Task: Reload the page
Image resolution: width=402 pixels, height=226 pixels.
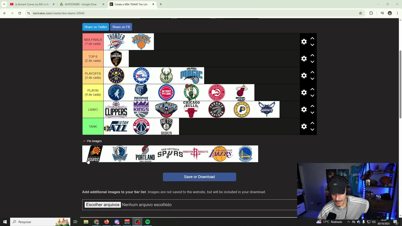Action: (19, 13)
